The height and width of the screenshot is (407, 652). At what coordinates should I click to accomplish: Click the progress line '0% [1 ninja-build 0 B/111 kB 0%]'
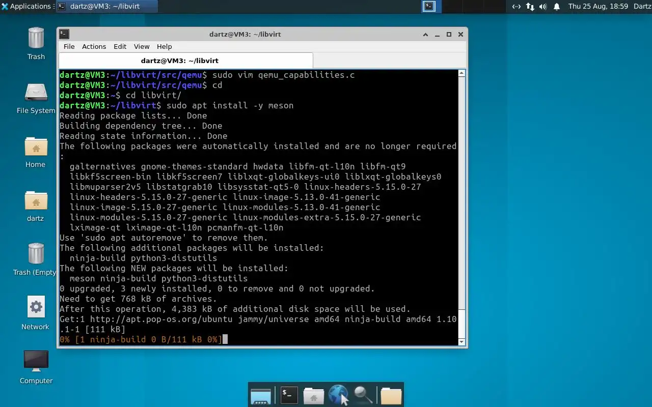(x=141, y=340)
